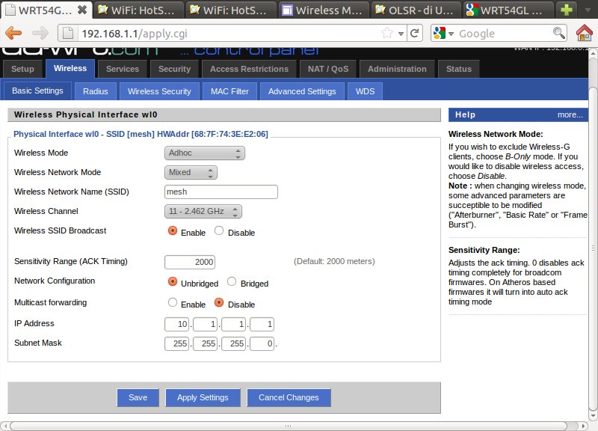
Task: Click the browser forward arrow button
Action: click(x=40, y=33)
